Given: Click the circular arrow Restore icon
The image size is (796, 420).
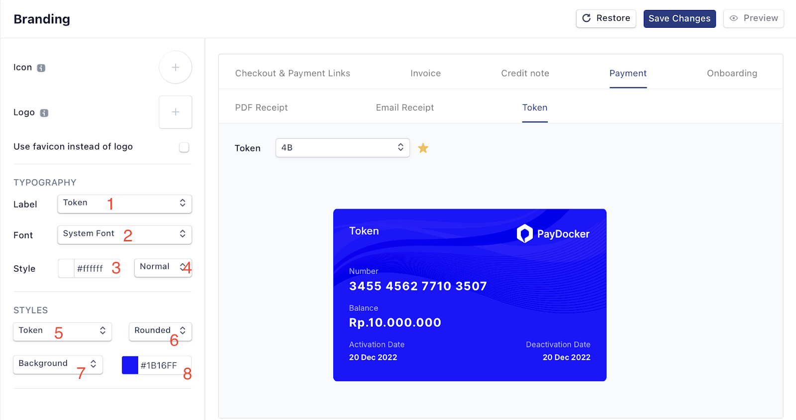Looking at the screenshot, I should (x=587, y=18).
